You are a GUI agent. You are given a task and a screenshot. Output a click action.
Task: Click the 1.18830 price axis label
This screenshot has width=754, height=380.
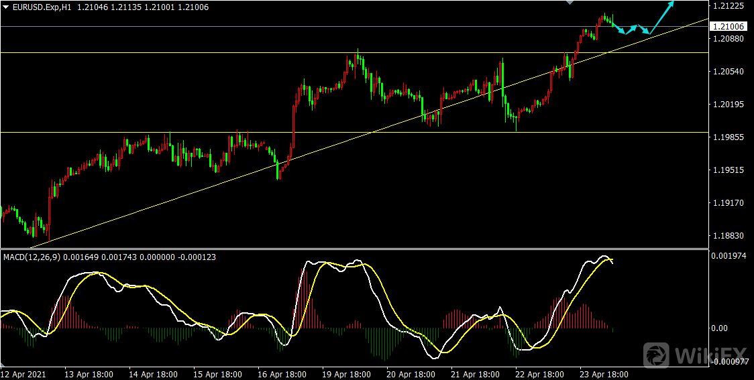[x=730, y=236]
